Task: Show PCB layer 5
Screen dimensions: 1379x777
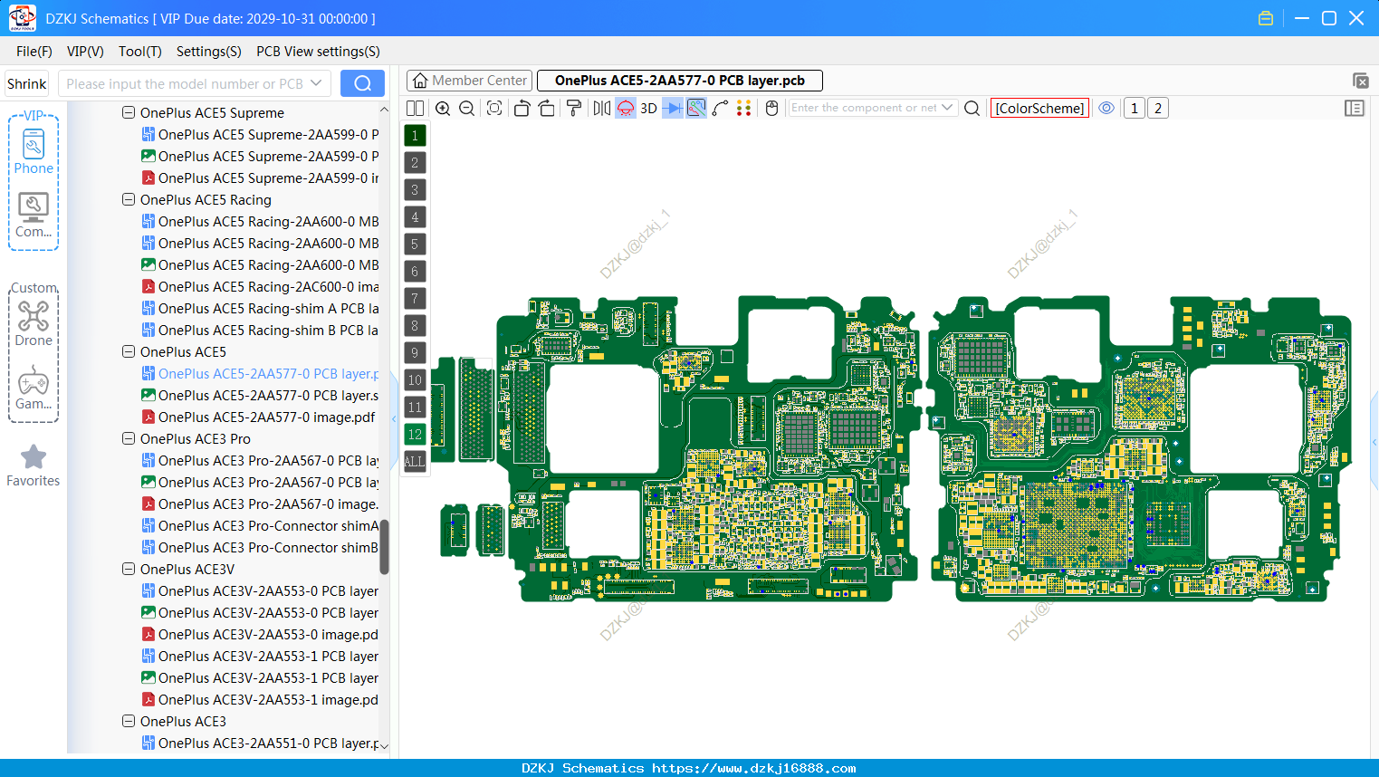Action: (415, 244)
